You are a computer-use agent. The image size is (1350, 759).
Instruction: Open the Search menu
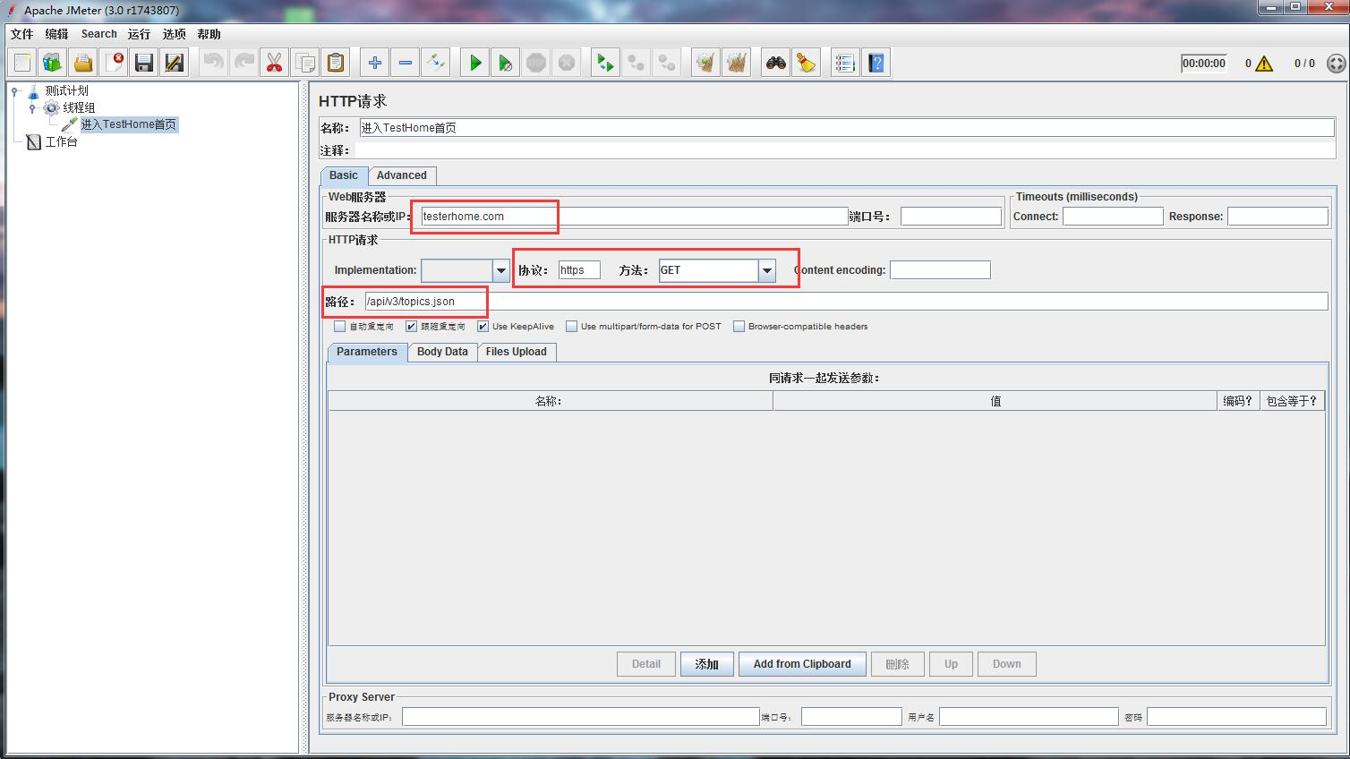click(x=98, y=34)
